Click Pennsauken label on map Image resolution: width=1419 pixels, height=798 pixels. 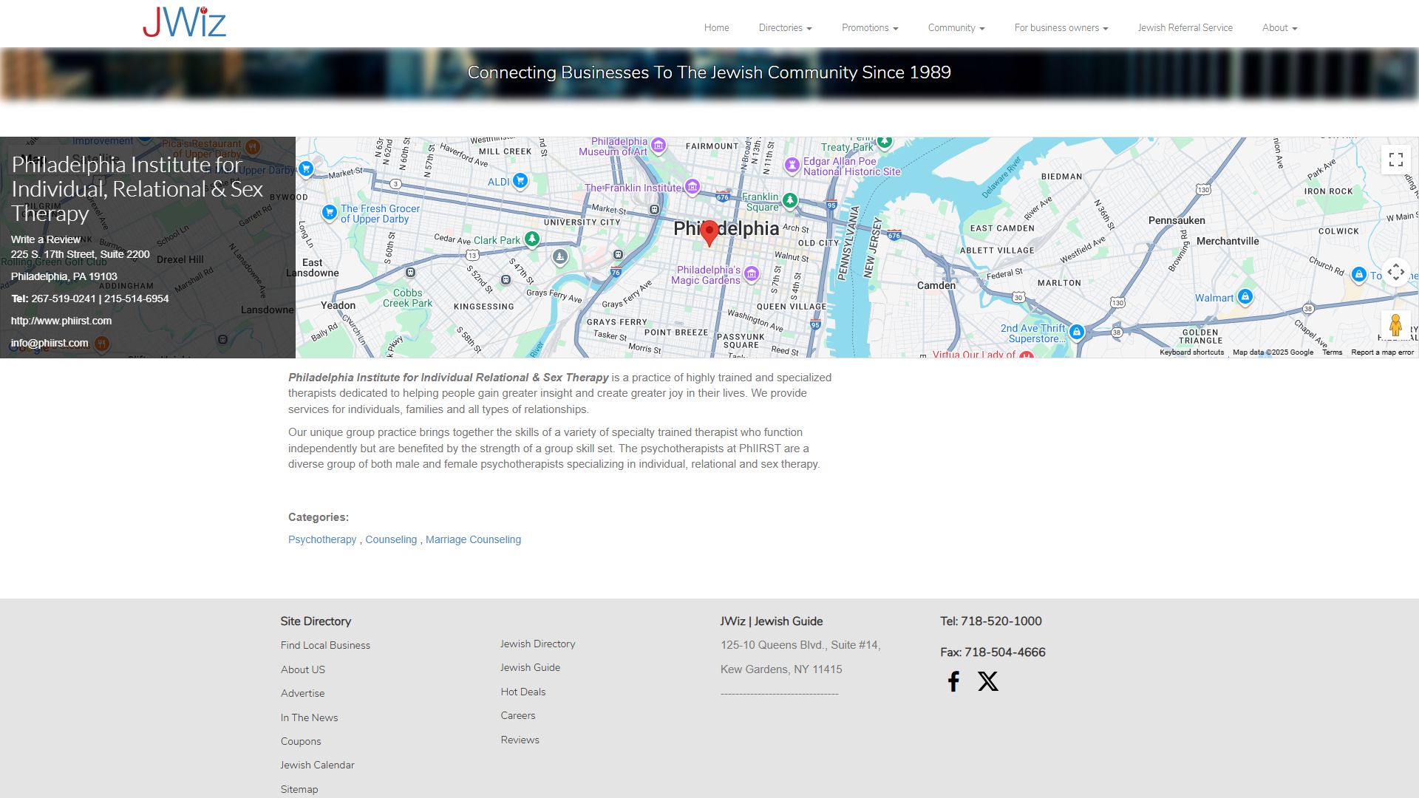1177,220
